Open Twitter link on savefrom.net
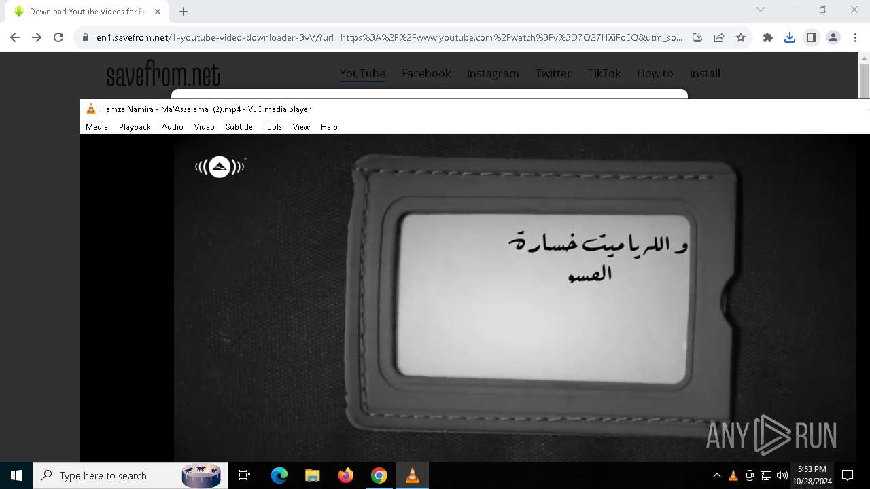Image resolution: width=870 pixels, height=489 pixels. click(x=553, y=73)
